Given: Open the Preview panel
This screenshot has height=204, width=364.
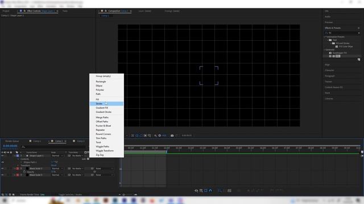Looking at the screenshot, I should click(x=329, y=23).
